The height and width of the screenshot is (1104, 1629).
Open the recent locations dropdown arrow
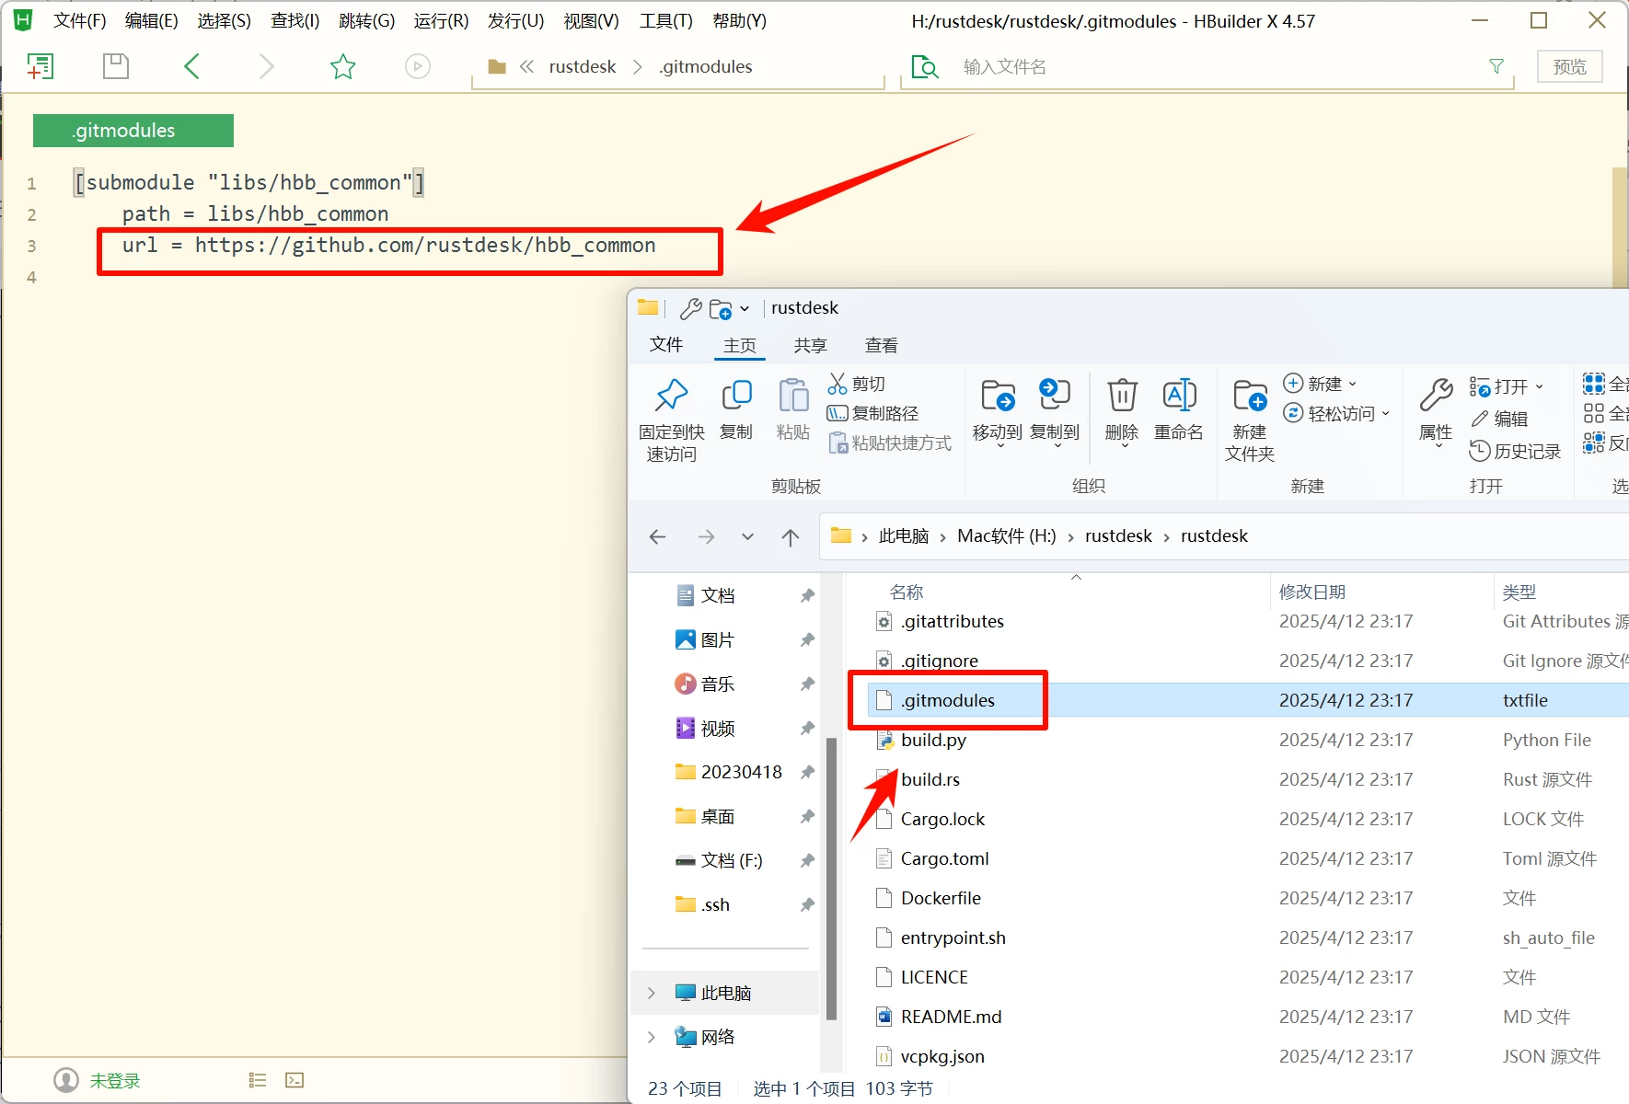(747, 536)
